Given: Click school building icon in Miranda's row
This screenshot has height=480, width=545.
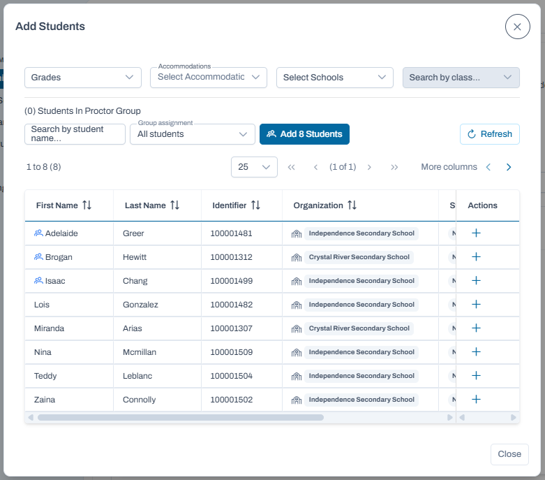Looking at the screenshot, I should tap(297, 329).
